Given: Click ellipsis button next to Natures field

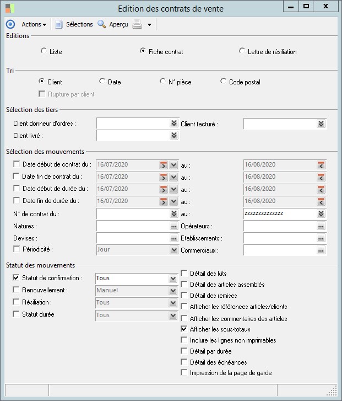Looking at the screenshot, I should pos(173,226).
